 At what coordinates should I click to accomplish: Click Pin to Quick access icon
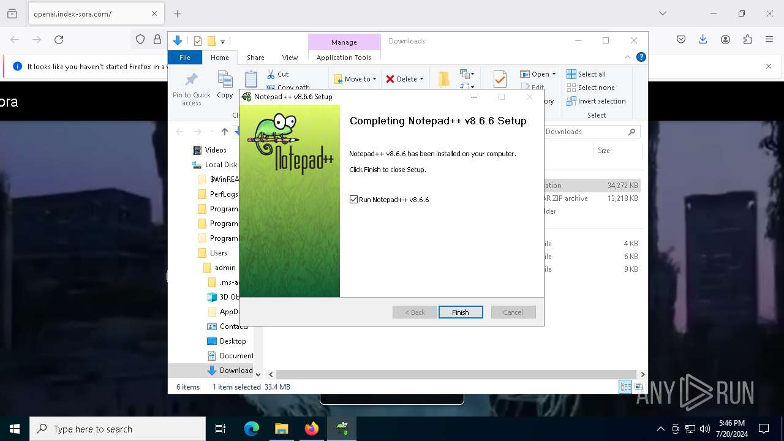pos(192,89)
